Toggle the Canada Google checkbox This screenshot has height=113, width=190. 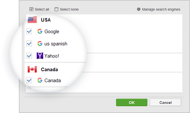(29, 80)
